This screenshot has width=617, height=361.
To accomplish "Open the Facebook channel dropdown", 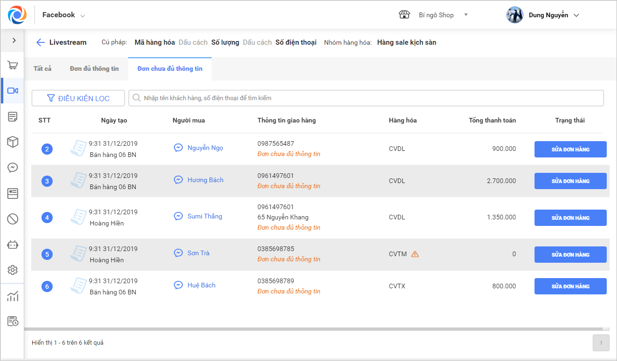I will point(64,15).
